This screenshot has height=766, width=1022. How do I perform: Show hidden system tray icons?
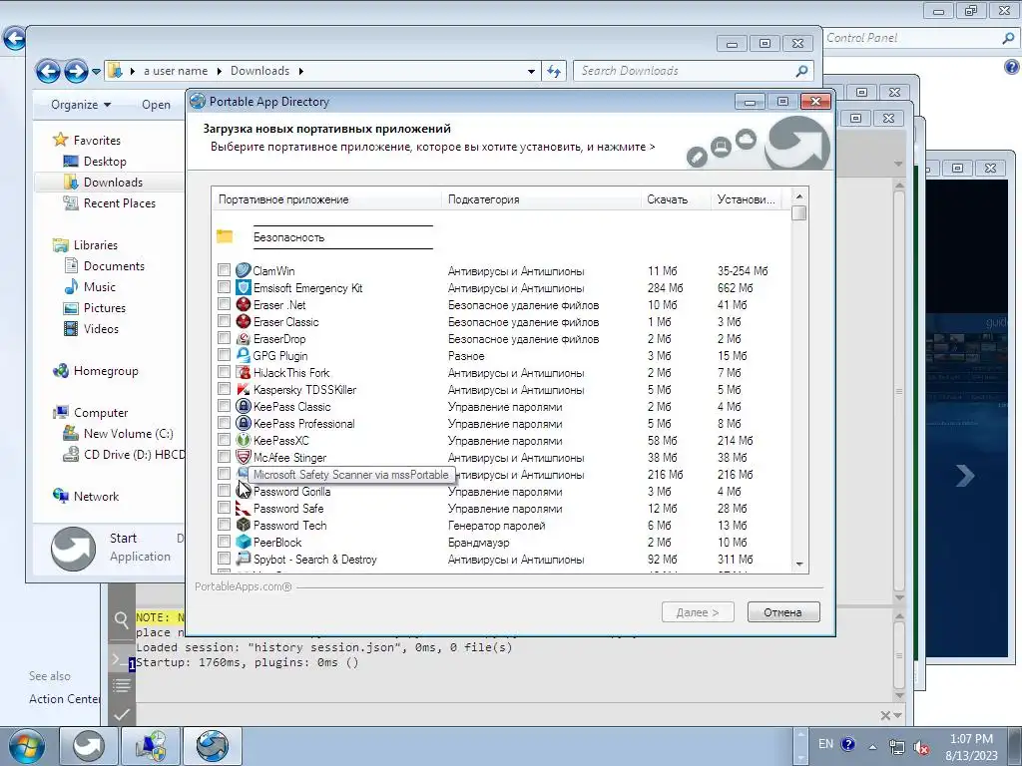click(x=872, y=747)
